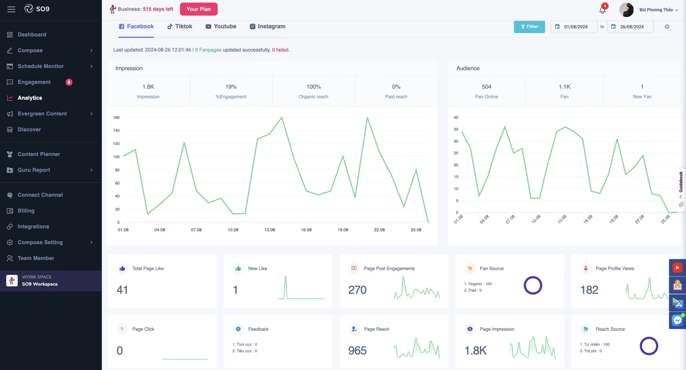The image size is (686, 370).
Task: Open Engagement in the sidebar
Action: click(x=34, y=82)
